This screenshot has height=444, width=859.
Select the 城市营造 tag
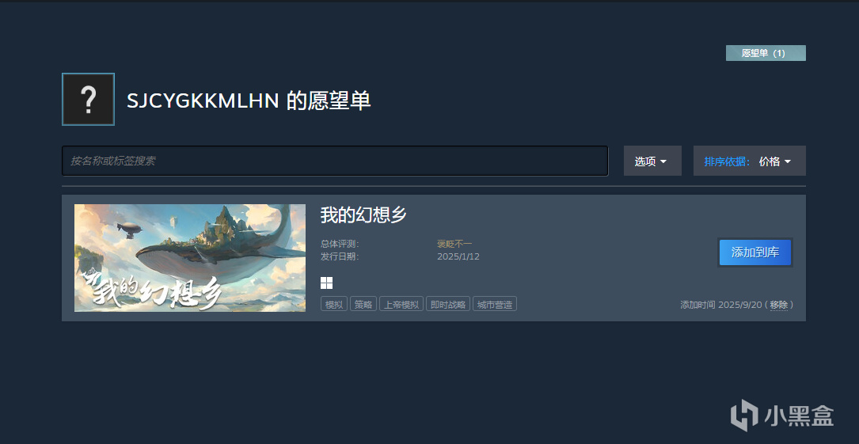(495, 305)
